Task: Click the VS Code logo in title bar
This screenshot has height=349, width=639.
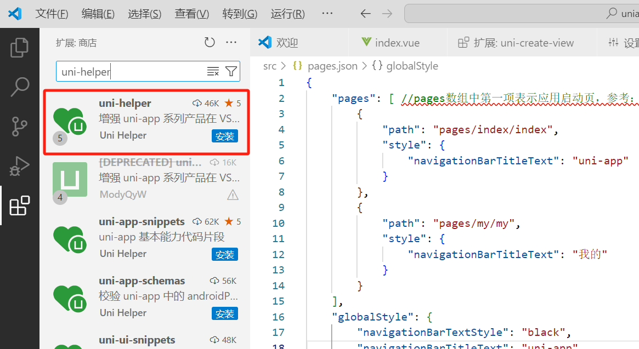Action: tap(15, 14)
